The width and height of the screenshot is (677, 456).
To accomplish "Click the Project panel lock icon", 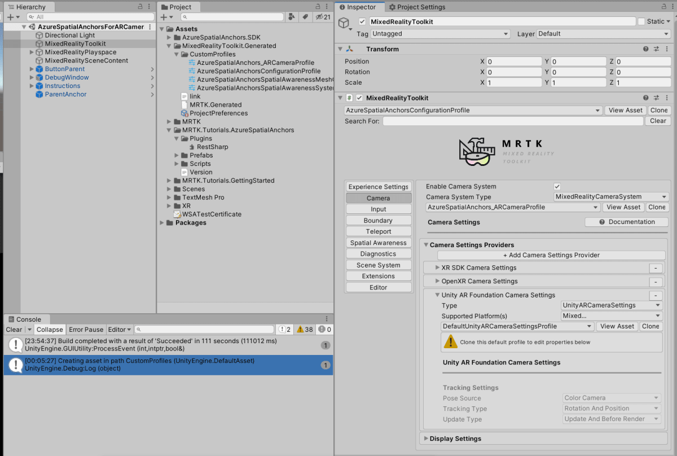I will point(318,7).
